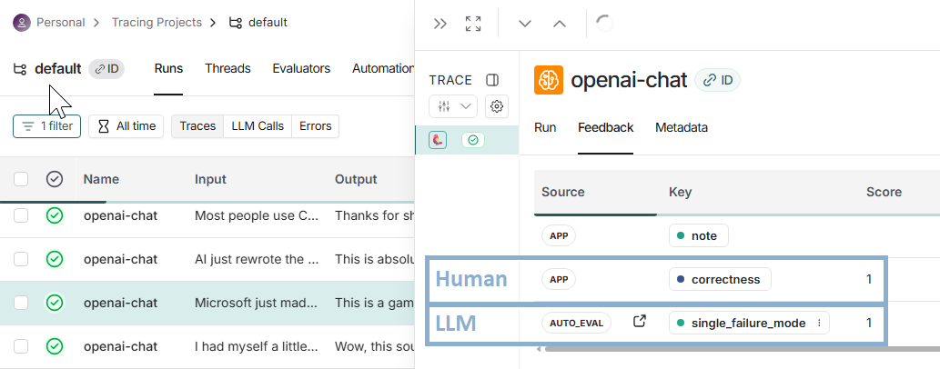Check the row starting 'AI just rewrote the'
Image resolution: width=940 pixels, height=369 pixels.
coord(21,259)
